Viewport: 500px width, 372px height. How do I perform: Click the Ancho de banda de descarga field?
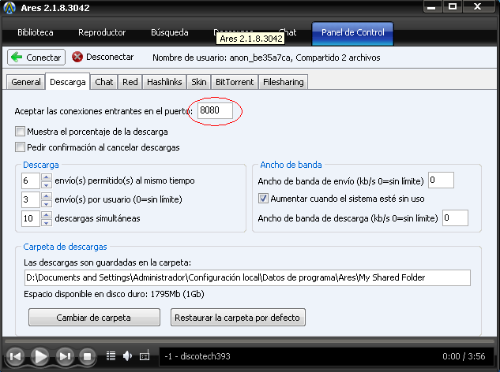(x=455, y=218)
